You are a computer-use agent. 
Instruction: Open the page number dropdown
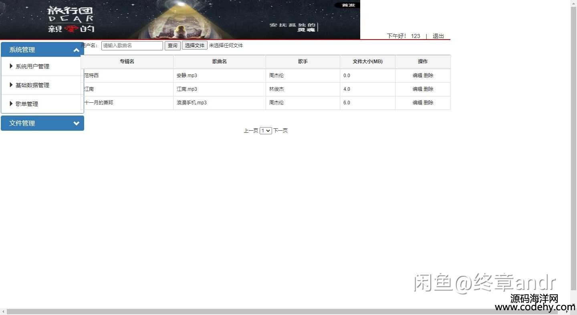pyautogui.click(x=266, y=131)
